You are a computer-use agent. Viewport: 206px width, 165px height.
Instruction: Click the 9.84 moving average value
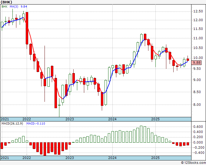(x=24, y=7)
